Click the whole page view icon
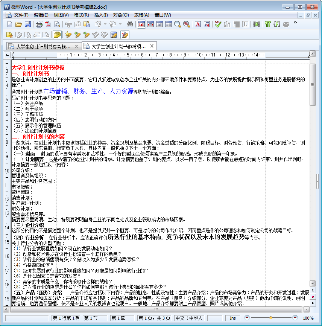Viewport: 322px width, 326px height. 159,24
